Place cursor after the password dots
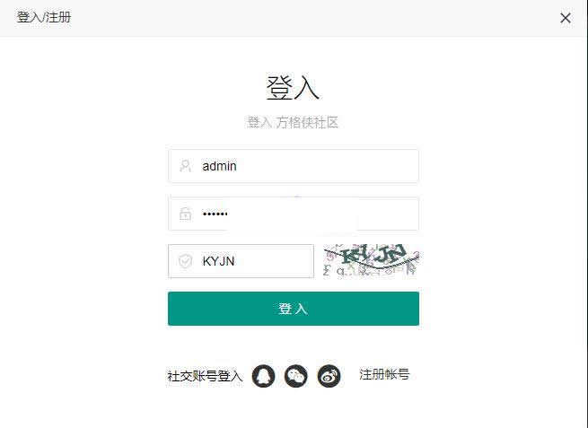This screenshot has height=428, width=588. [x=229, y=214]
